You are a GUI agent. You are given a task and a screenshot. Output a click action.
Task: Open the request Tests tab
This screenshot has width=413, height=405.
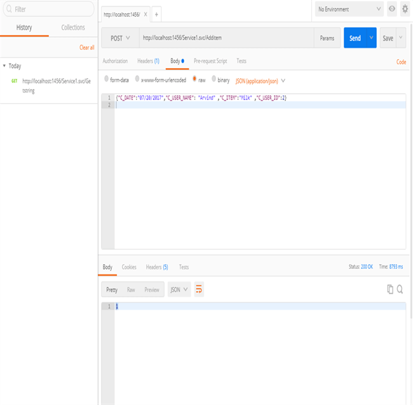pos(241,61)
